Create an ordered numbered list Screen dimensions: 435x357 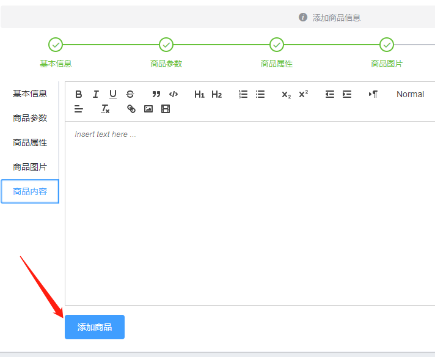[243, 94]
